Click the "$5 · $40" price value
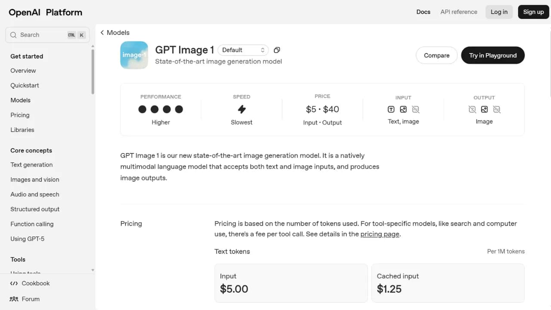 322,109
